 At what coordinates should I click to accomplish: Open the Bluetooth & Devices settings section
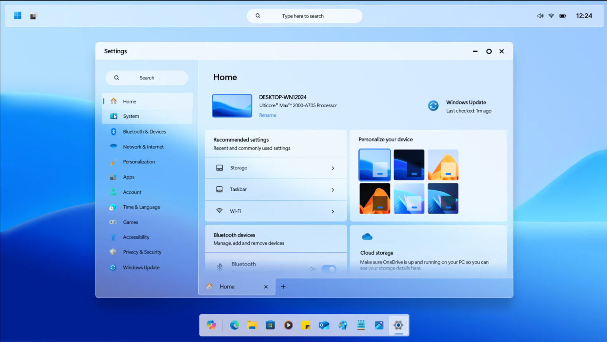[x=144, y=132]
